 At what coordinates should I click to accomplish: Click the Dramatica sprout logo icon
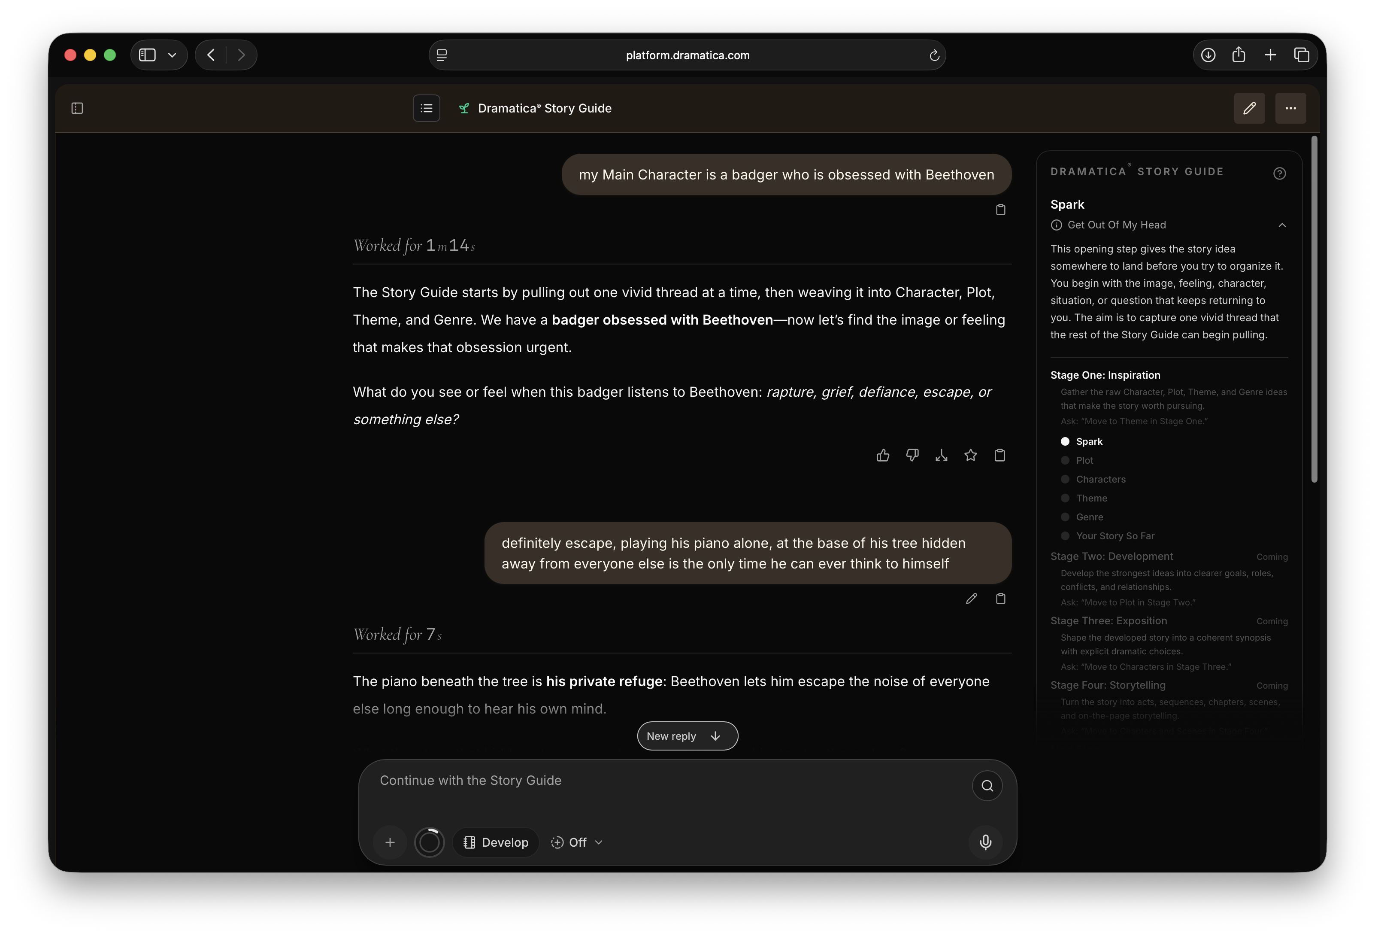[x=464, y=108]
